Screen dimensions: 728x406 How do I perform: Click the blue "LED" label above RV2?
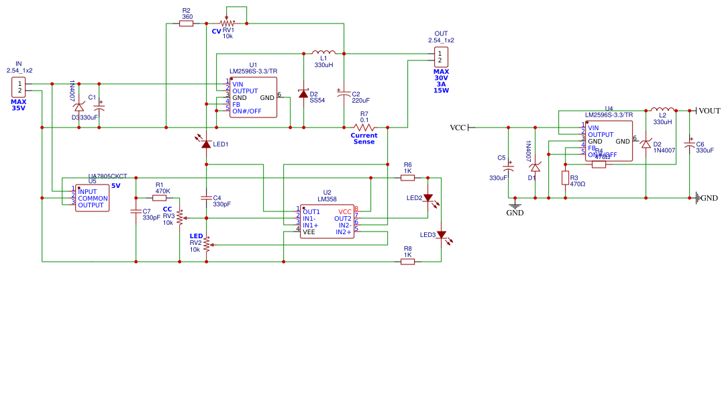pos(197,236)
